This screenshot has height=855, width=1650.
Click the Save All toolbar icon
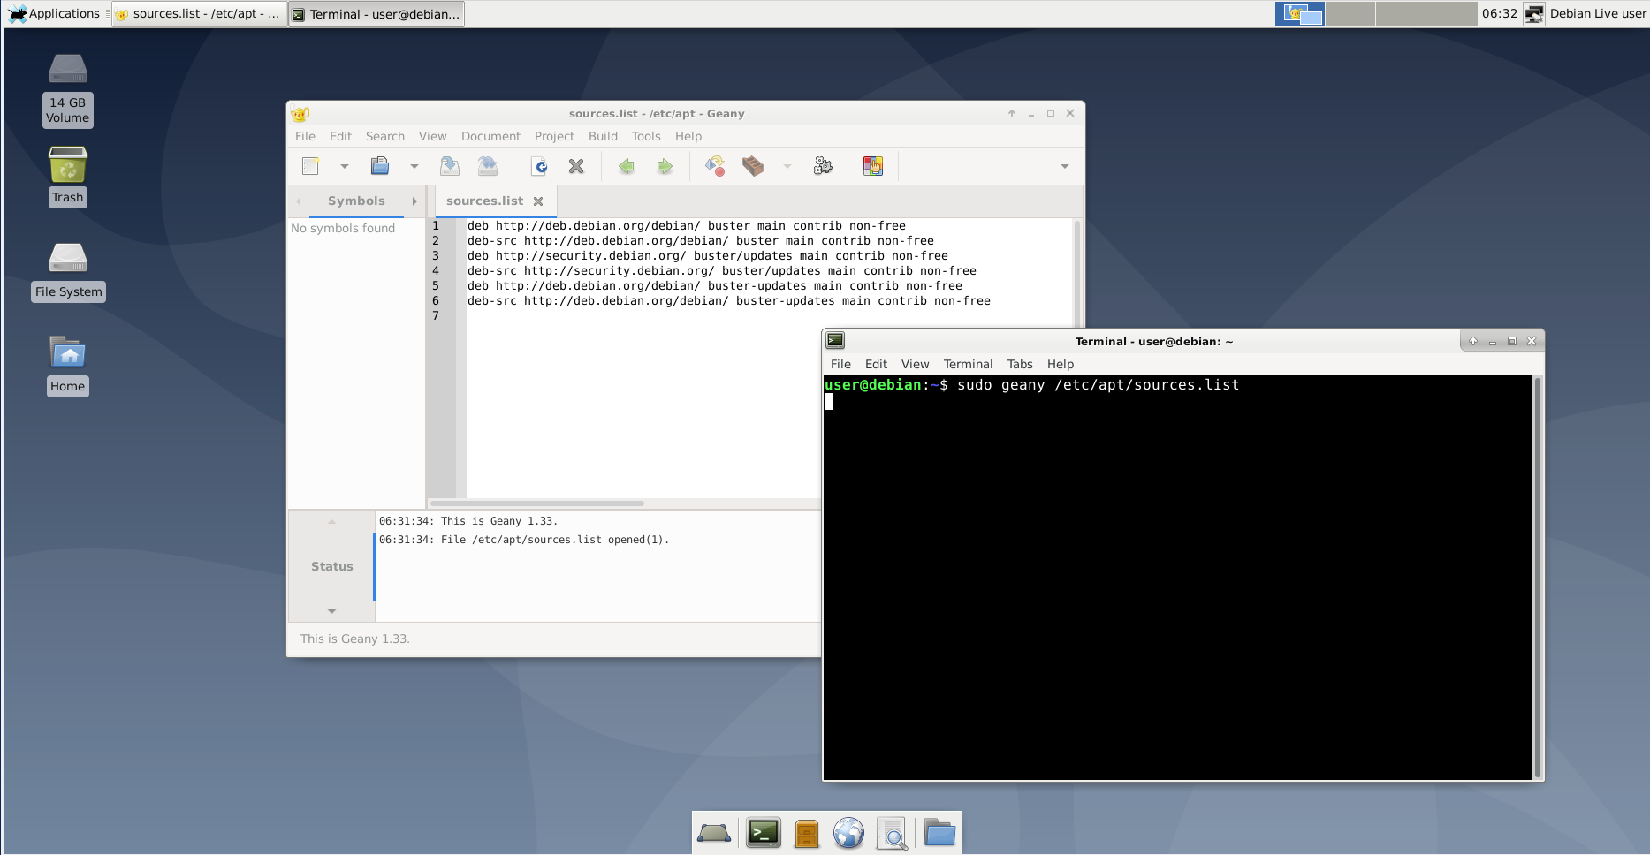488,166
